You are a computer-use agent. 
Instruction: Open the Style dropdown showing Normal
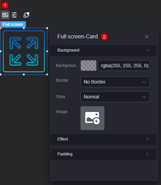coord(115,97)
